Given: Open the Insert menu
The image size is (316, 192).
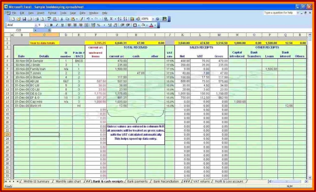Looking at the screenshot, I should point(41,13).
